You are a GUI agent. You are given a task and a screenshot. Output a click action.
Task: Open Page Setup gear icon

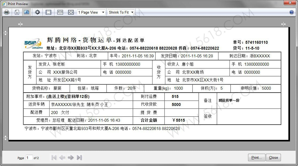[37, 12]
